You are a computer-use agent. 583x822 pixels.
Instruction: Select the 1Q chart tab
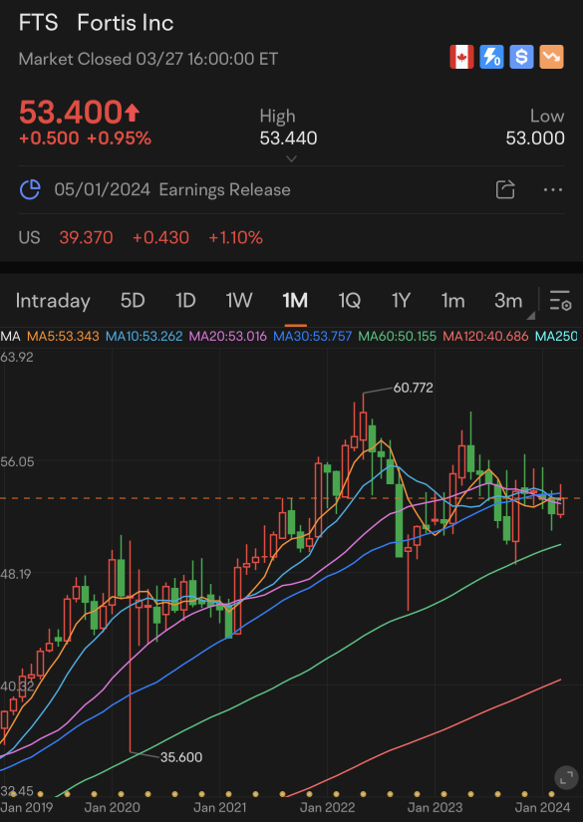(x=349, y=301)
